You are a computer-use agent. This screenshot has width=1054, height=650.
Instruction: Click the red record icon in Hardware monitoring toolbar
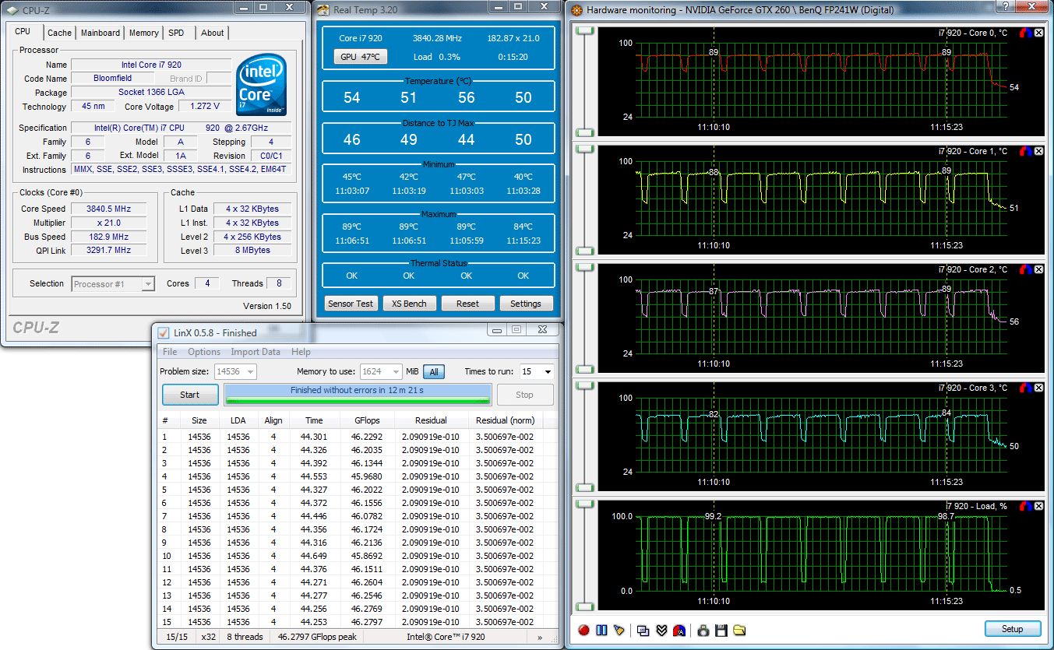(x=584, y=630)
